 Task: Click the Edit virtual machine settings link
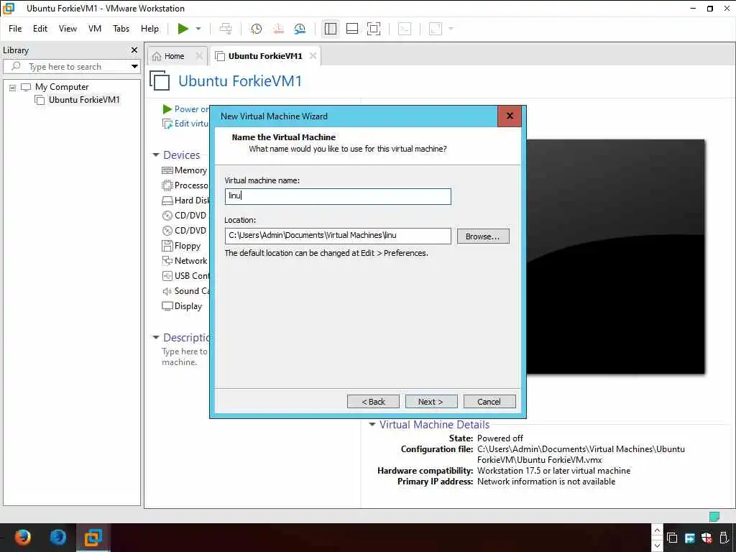(x=186, y=124)
